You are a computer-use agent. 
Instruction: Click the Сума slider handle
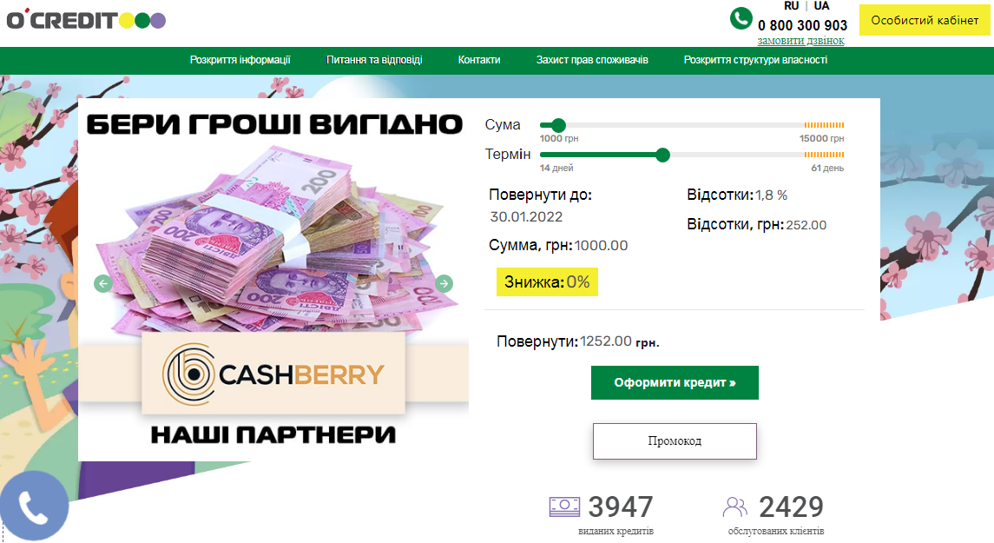click(x=558, y=125)
